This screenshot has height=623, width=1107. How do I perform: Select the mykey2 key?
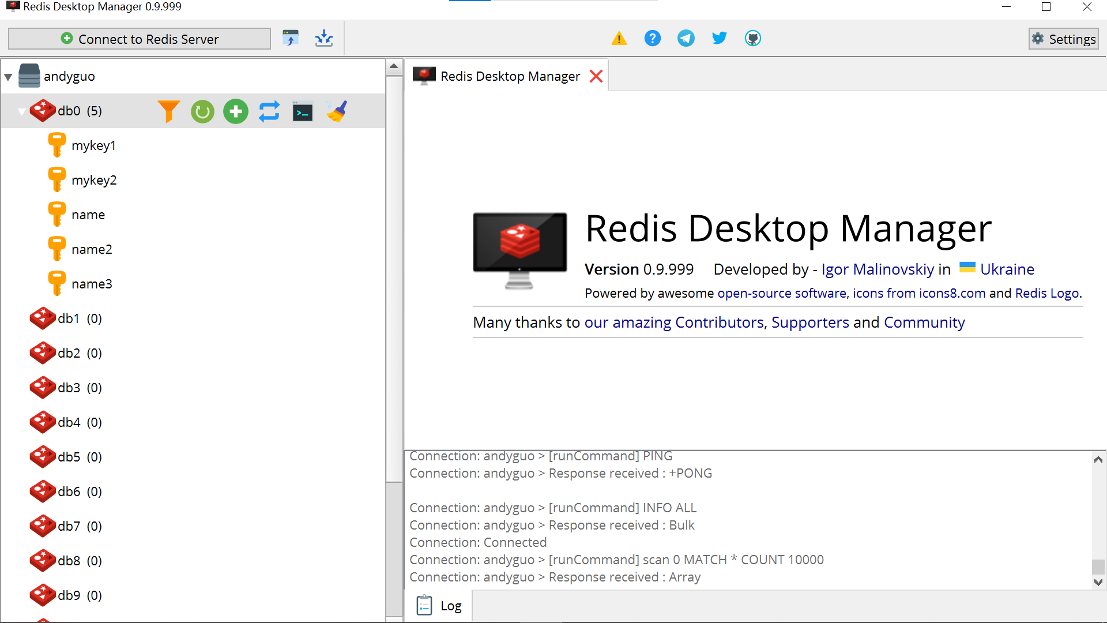point(94,180)
